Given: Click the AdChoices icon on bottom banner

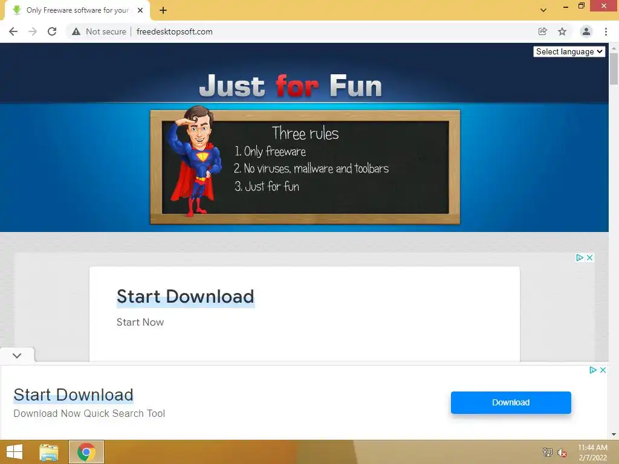Looking at the screenshot, I should point(592,370).
